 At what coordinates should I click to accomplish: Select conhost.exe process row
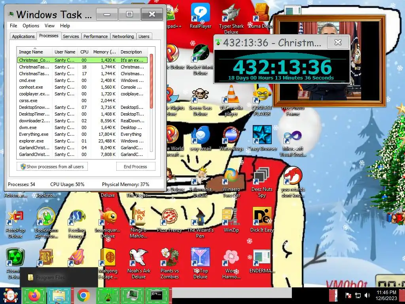point(83,87)
